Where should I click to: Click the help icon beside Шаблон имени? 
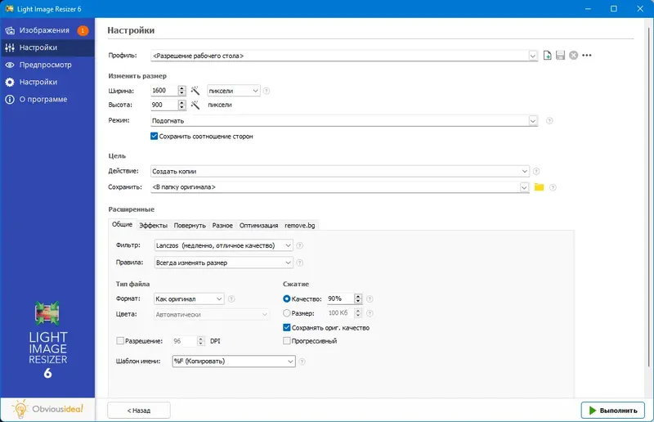tap(302, 361)
